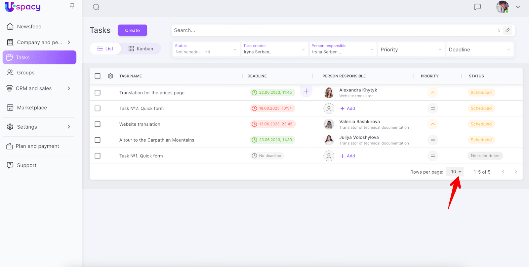Viewport: 529px width, 267px height.
Task: Click the user profile avatar
Action: click(x=502, y=7)
